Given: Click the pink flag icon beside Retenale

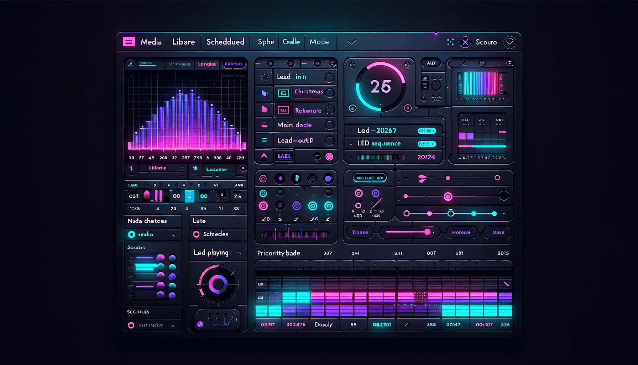Looking at the screenshot, I should [264, 109].
